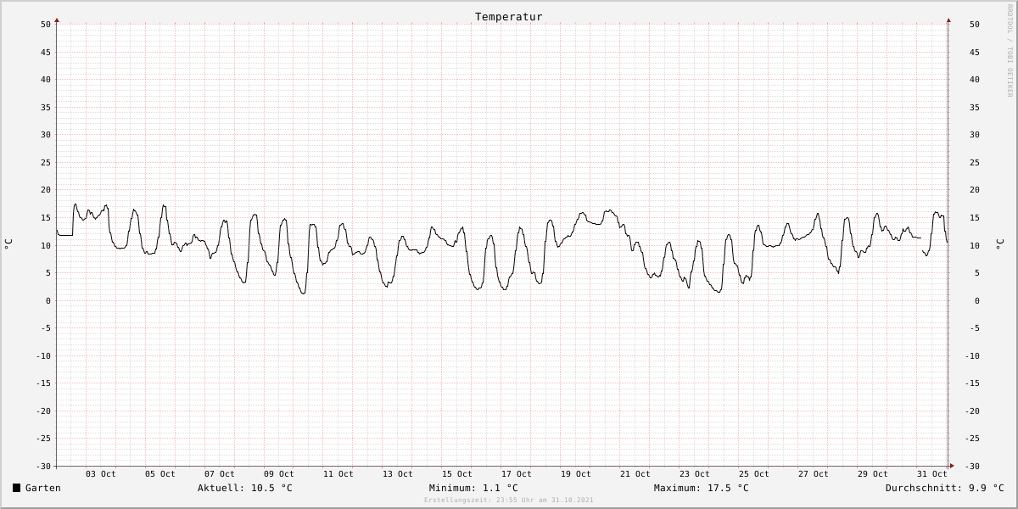Click the 45 tick label on the right axis
This screenshot has width=1018, height=509.
[974, 52]
